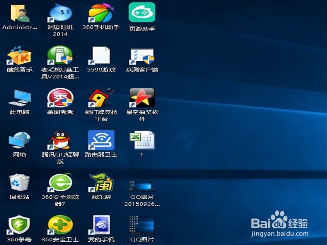Select bottom-row QQ图片 image thumbnail
327x245 pixels.
tap(142, 225)
